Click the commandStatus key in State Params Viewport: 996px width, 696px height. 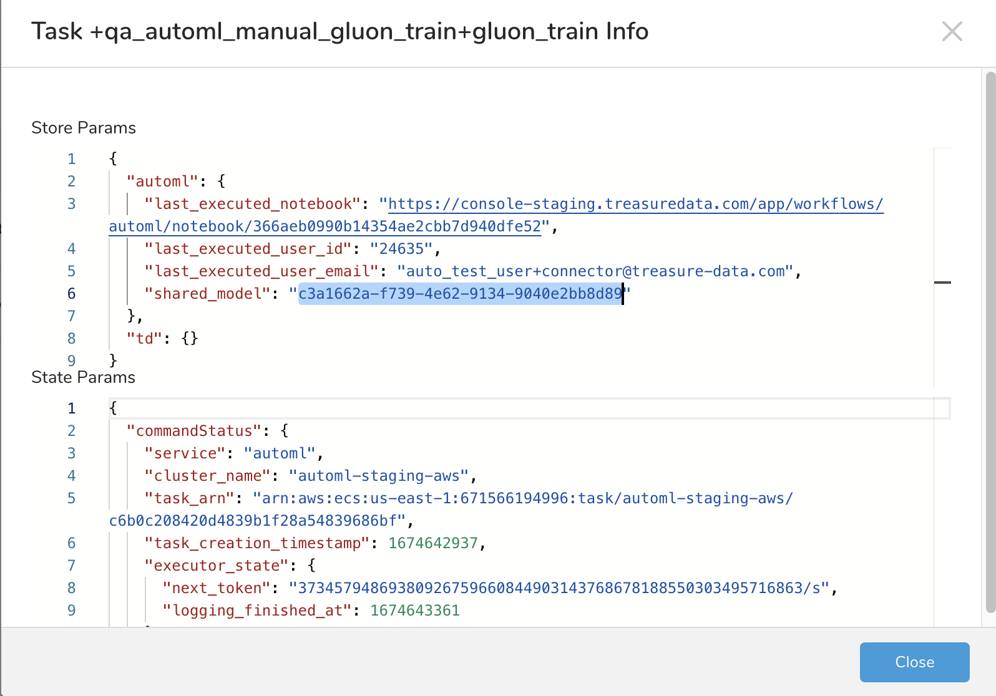tap(194, 430)
